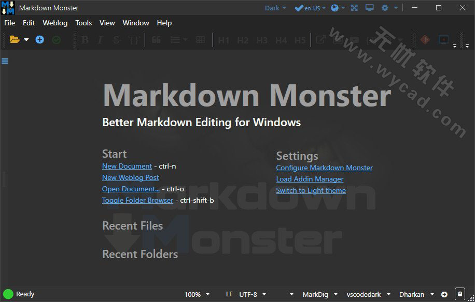The image size is (475, 302).
Task: Apply Italic formatting in toolbar
Action: [x=100, y=40]
